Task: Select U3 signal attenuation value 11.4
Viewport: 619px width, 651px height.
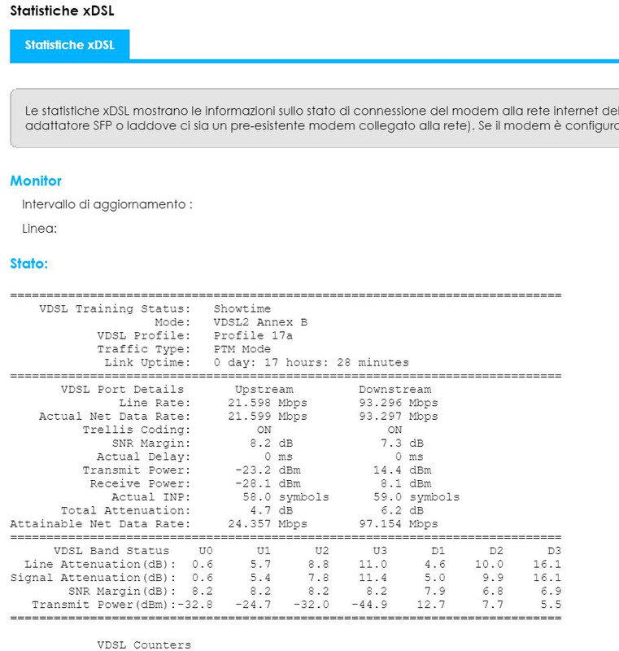Action: pos(373,578)
